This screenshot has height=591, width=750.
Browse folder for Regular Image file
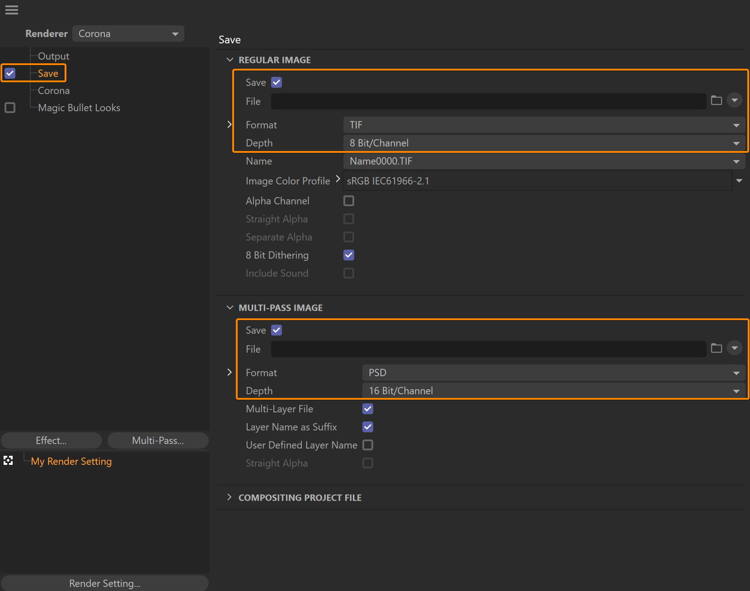pos(717,100)
